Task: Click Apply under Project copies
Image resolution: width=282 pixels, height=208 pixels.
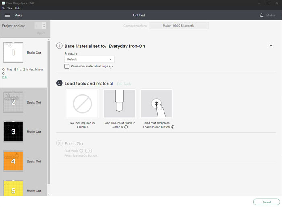Action: point(41,33)
